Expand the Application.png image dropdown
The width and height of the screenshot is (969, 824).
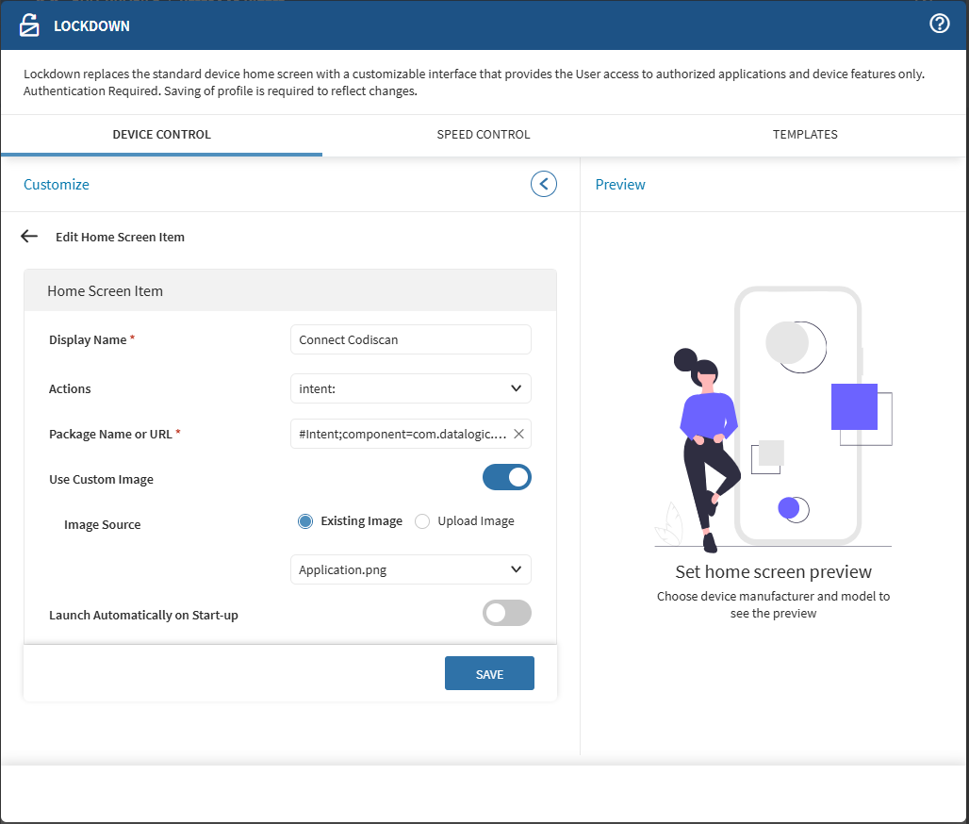click(411, 569)
